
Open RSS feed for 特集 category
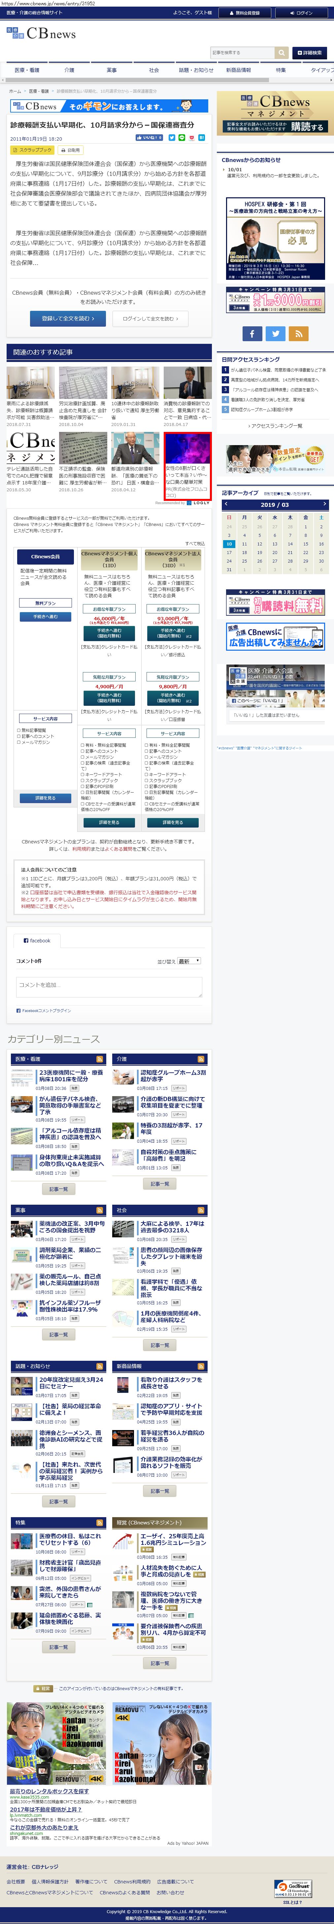click(x=99, y=1522)
